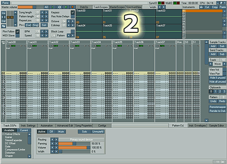
Task: Decrease Editstep with its left arrow
Action: 69,25
